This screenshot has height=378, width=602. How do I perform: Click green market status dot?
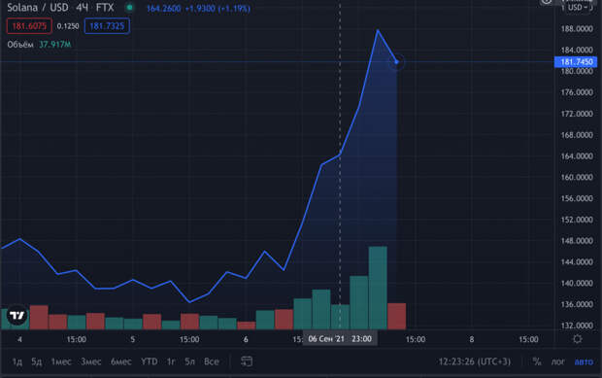click(130, 8)
